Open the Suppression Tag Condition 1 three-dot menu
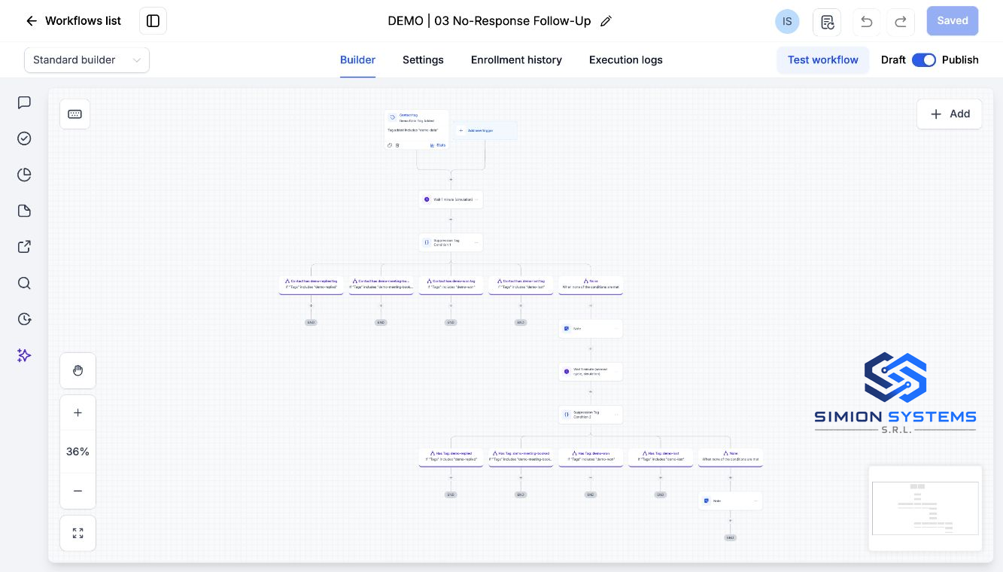This screenshot has height=572, width=1003. [x=476, y=242]
